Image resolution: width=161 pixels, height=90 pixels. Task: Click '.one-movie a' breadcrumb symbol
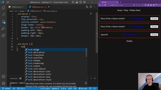click(x=52, y=11)
